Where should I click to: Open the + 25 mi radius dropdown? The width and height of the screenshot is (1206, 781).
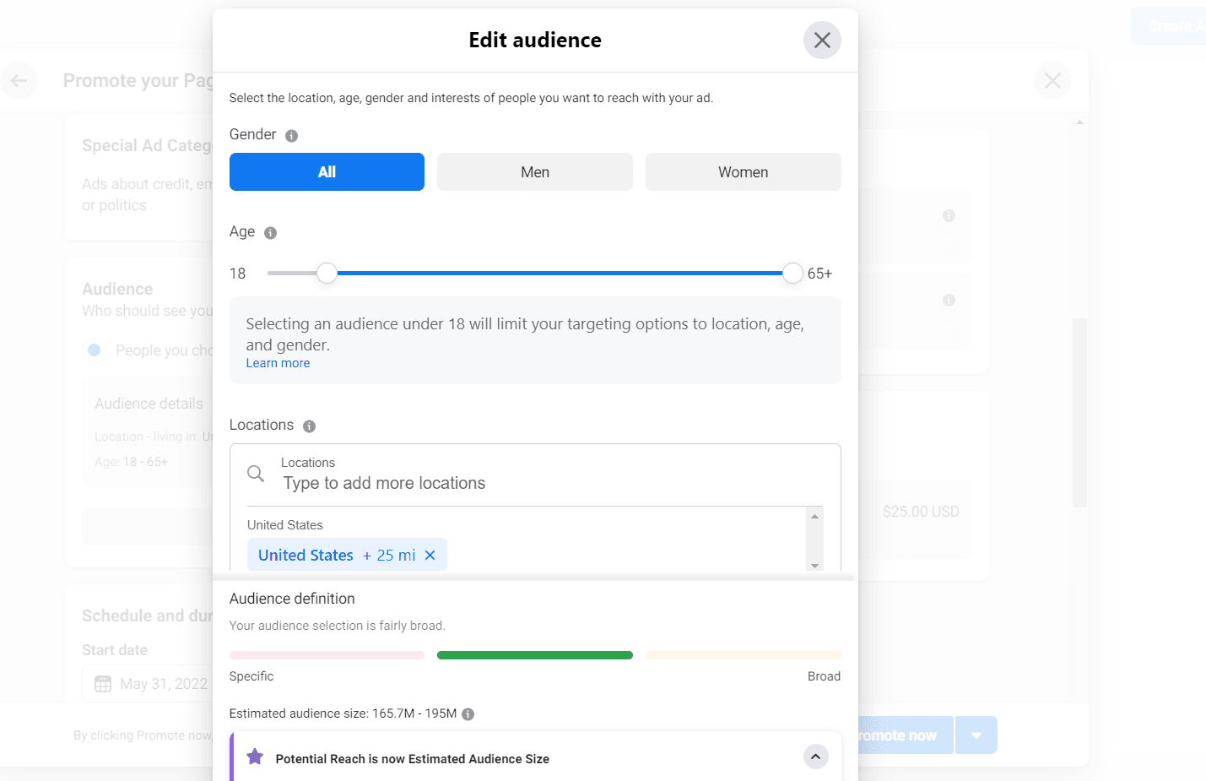pos(389,556)
